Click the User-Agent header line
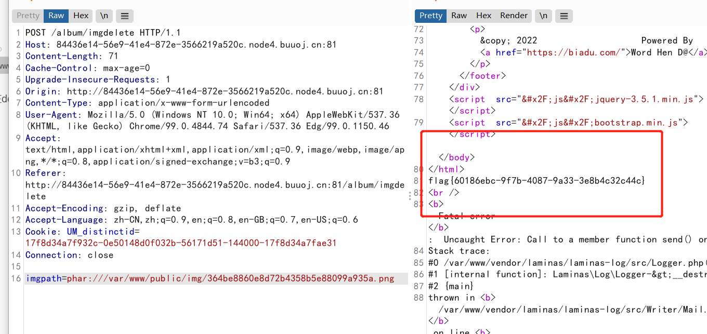Screen dimensions: 707x334 [213, 121]
